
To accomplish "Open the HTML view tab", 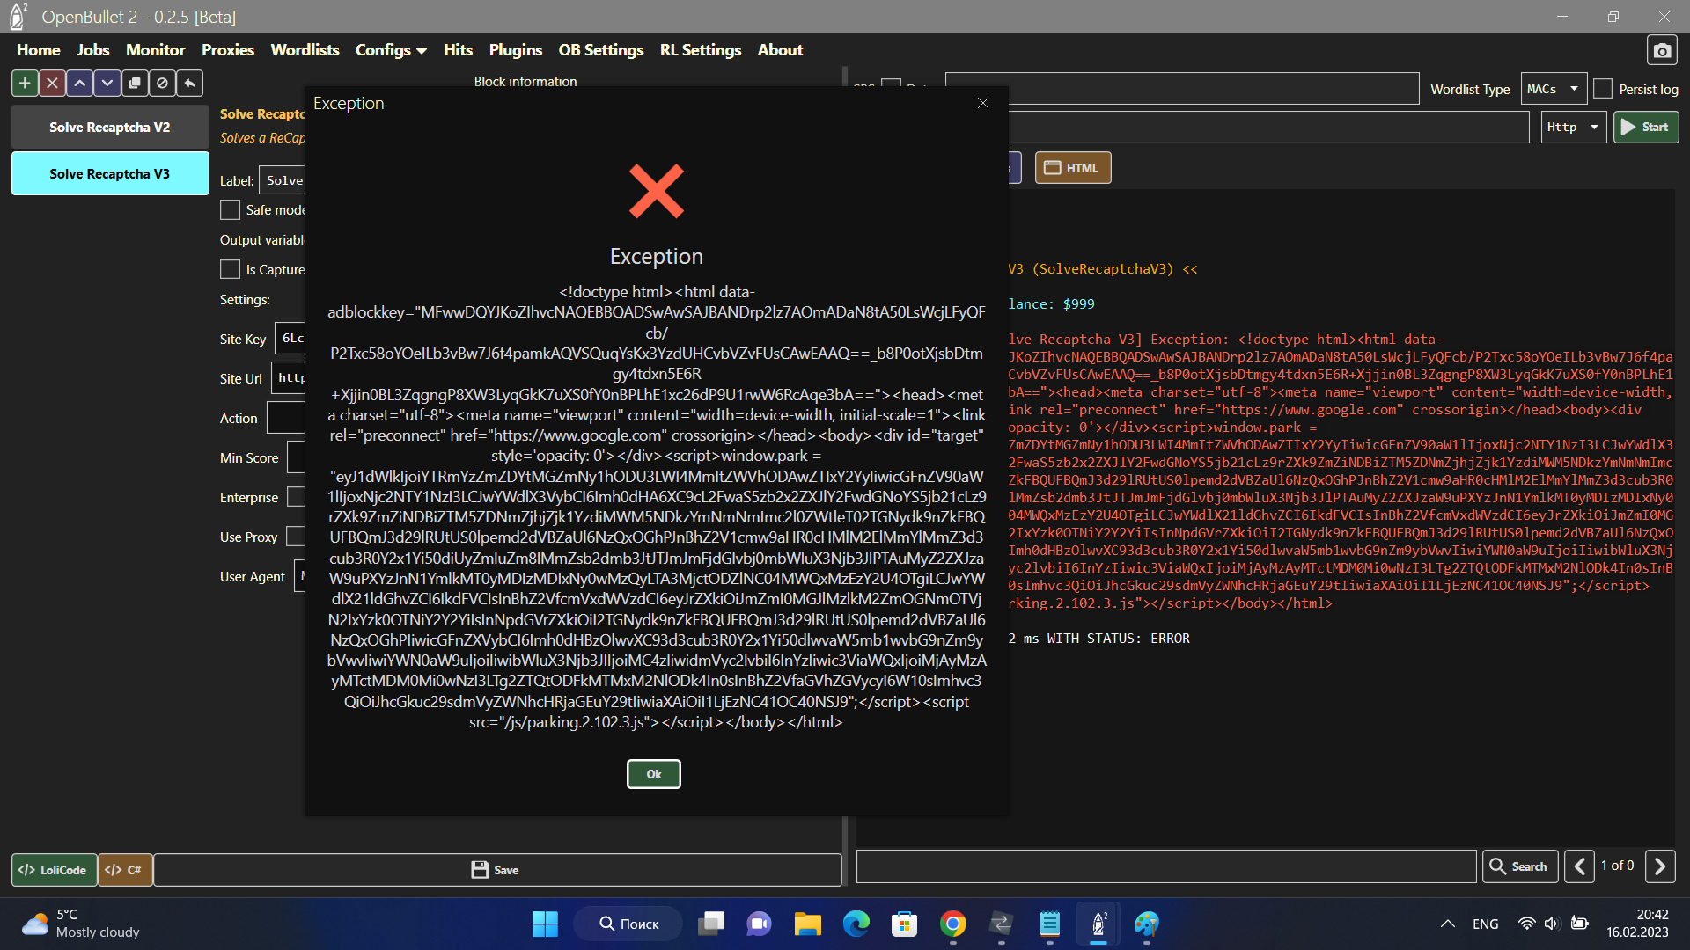I will (x=1073, y=168).
